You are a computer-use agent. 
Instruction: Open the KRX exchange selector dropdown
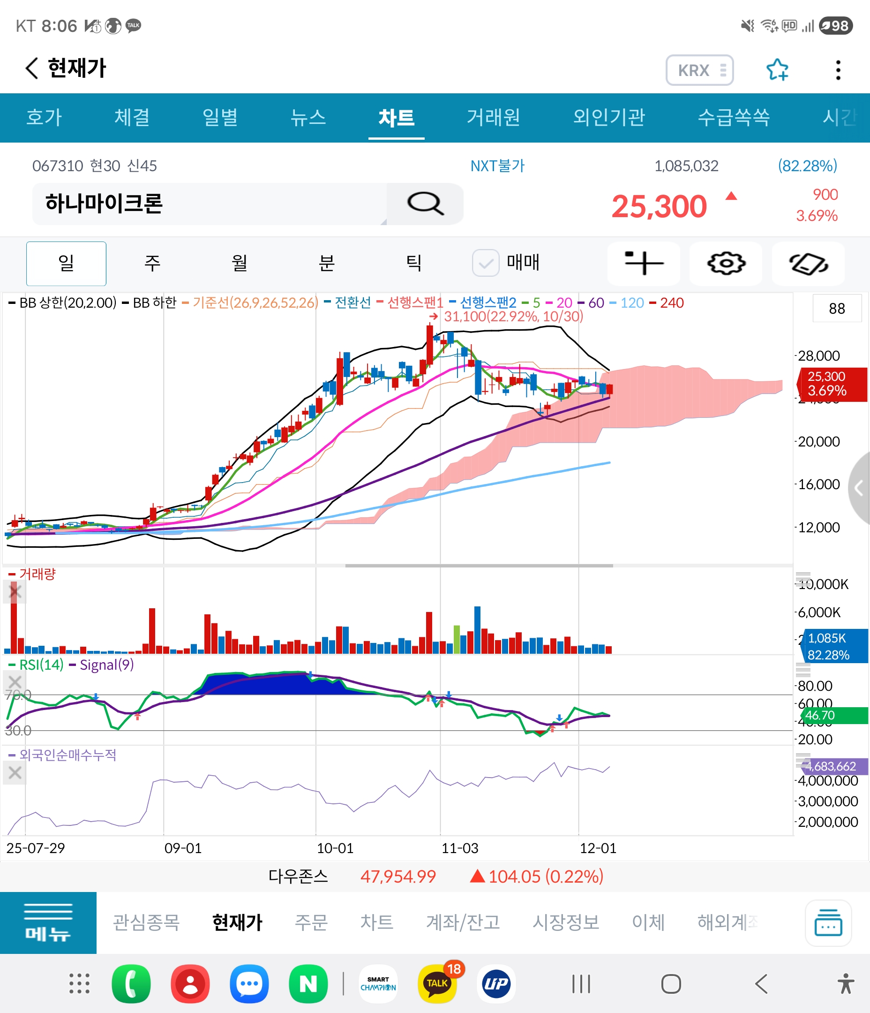[699, 70]
